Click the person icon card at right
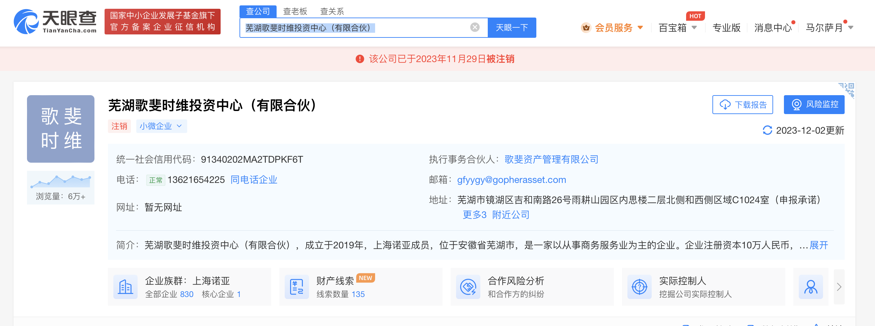 [x=811, y=287]
